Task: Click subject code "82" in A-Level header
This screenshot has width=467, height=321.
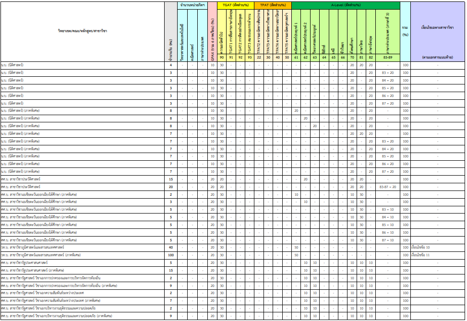Action: [x=371, y=58]
